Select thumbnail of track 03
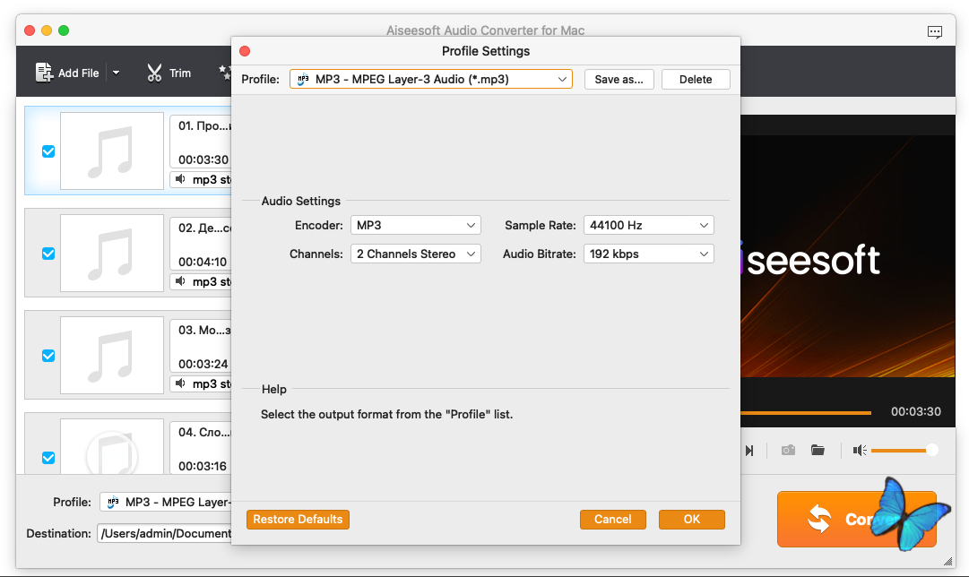 (112, 355)
